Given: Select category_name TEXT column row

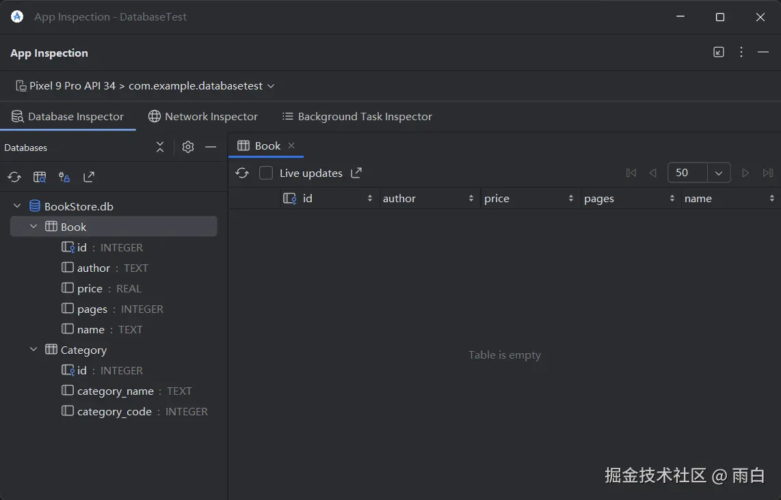Looking at the screenshot, I should coord(114,391).
